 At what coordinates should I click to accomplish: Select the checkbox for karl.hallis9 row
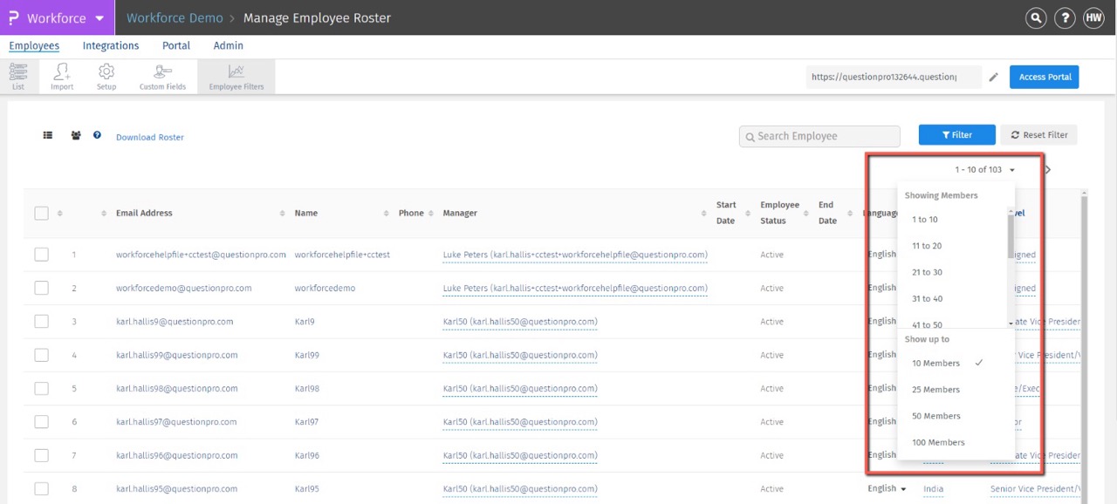click(41, 322)
